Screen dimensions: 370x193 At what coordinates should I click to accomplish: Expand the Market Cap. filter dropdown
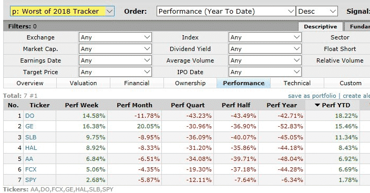click(115, 49)
